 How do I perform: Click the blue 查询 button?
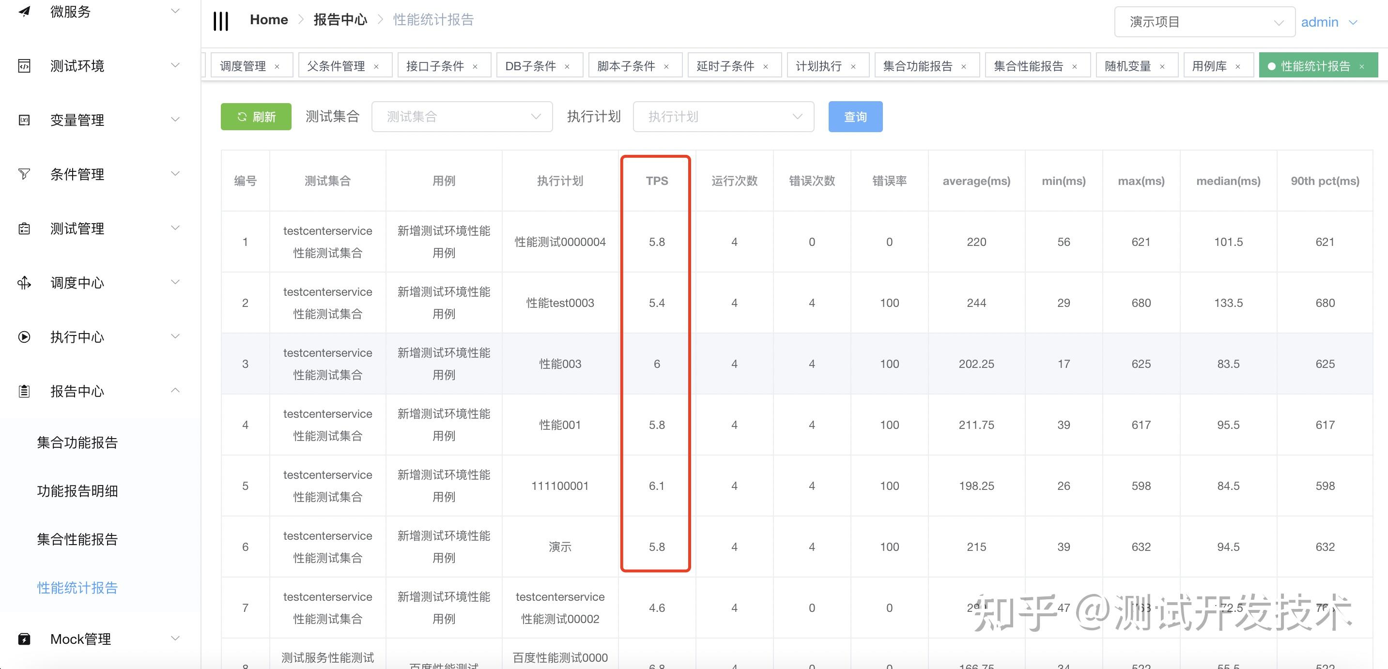click(x=855, y=117)
